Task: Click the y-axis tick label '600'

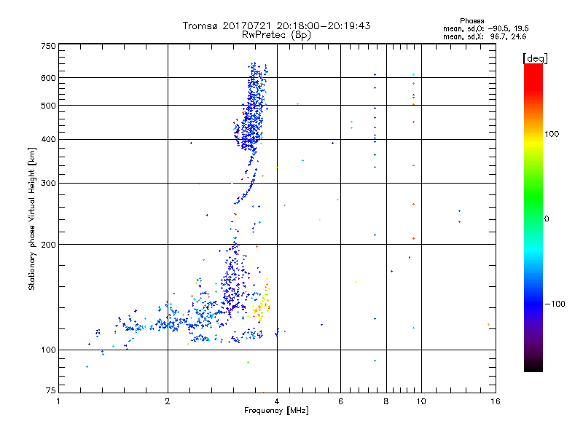Action: [x=48, y=78]
